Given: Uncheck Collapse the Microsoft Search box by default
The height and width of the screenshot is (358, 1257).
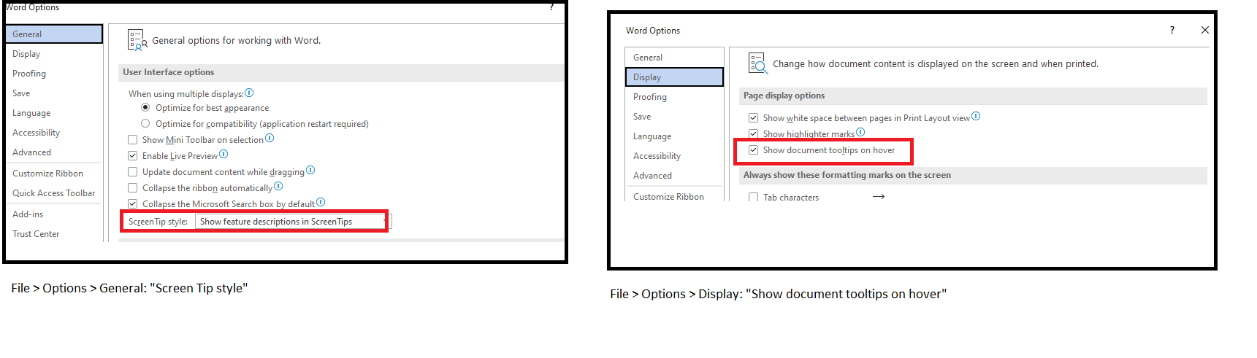Looking at the screenshot, I should click(x=132, y=203).
